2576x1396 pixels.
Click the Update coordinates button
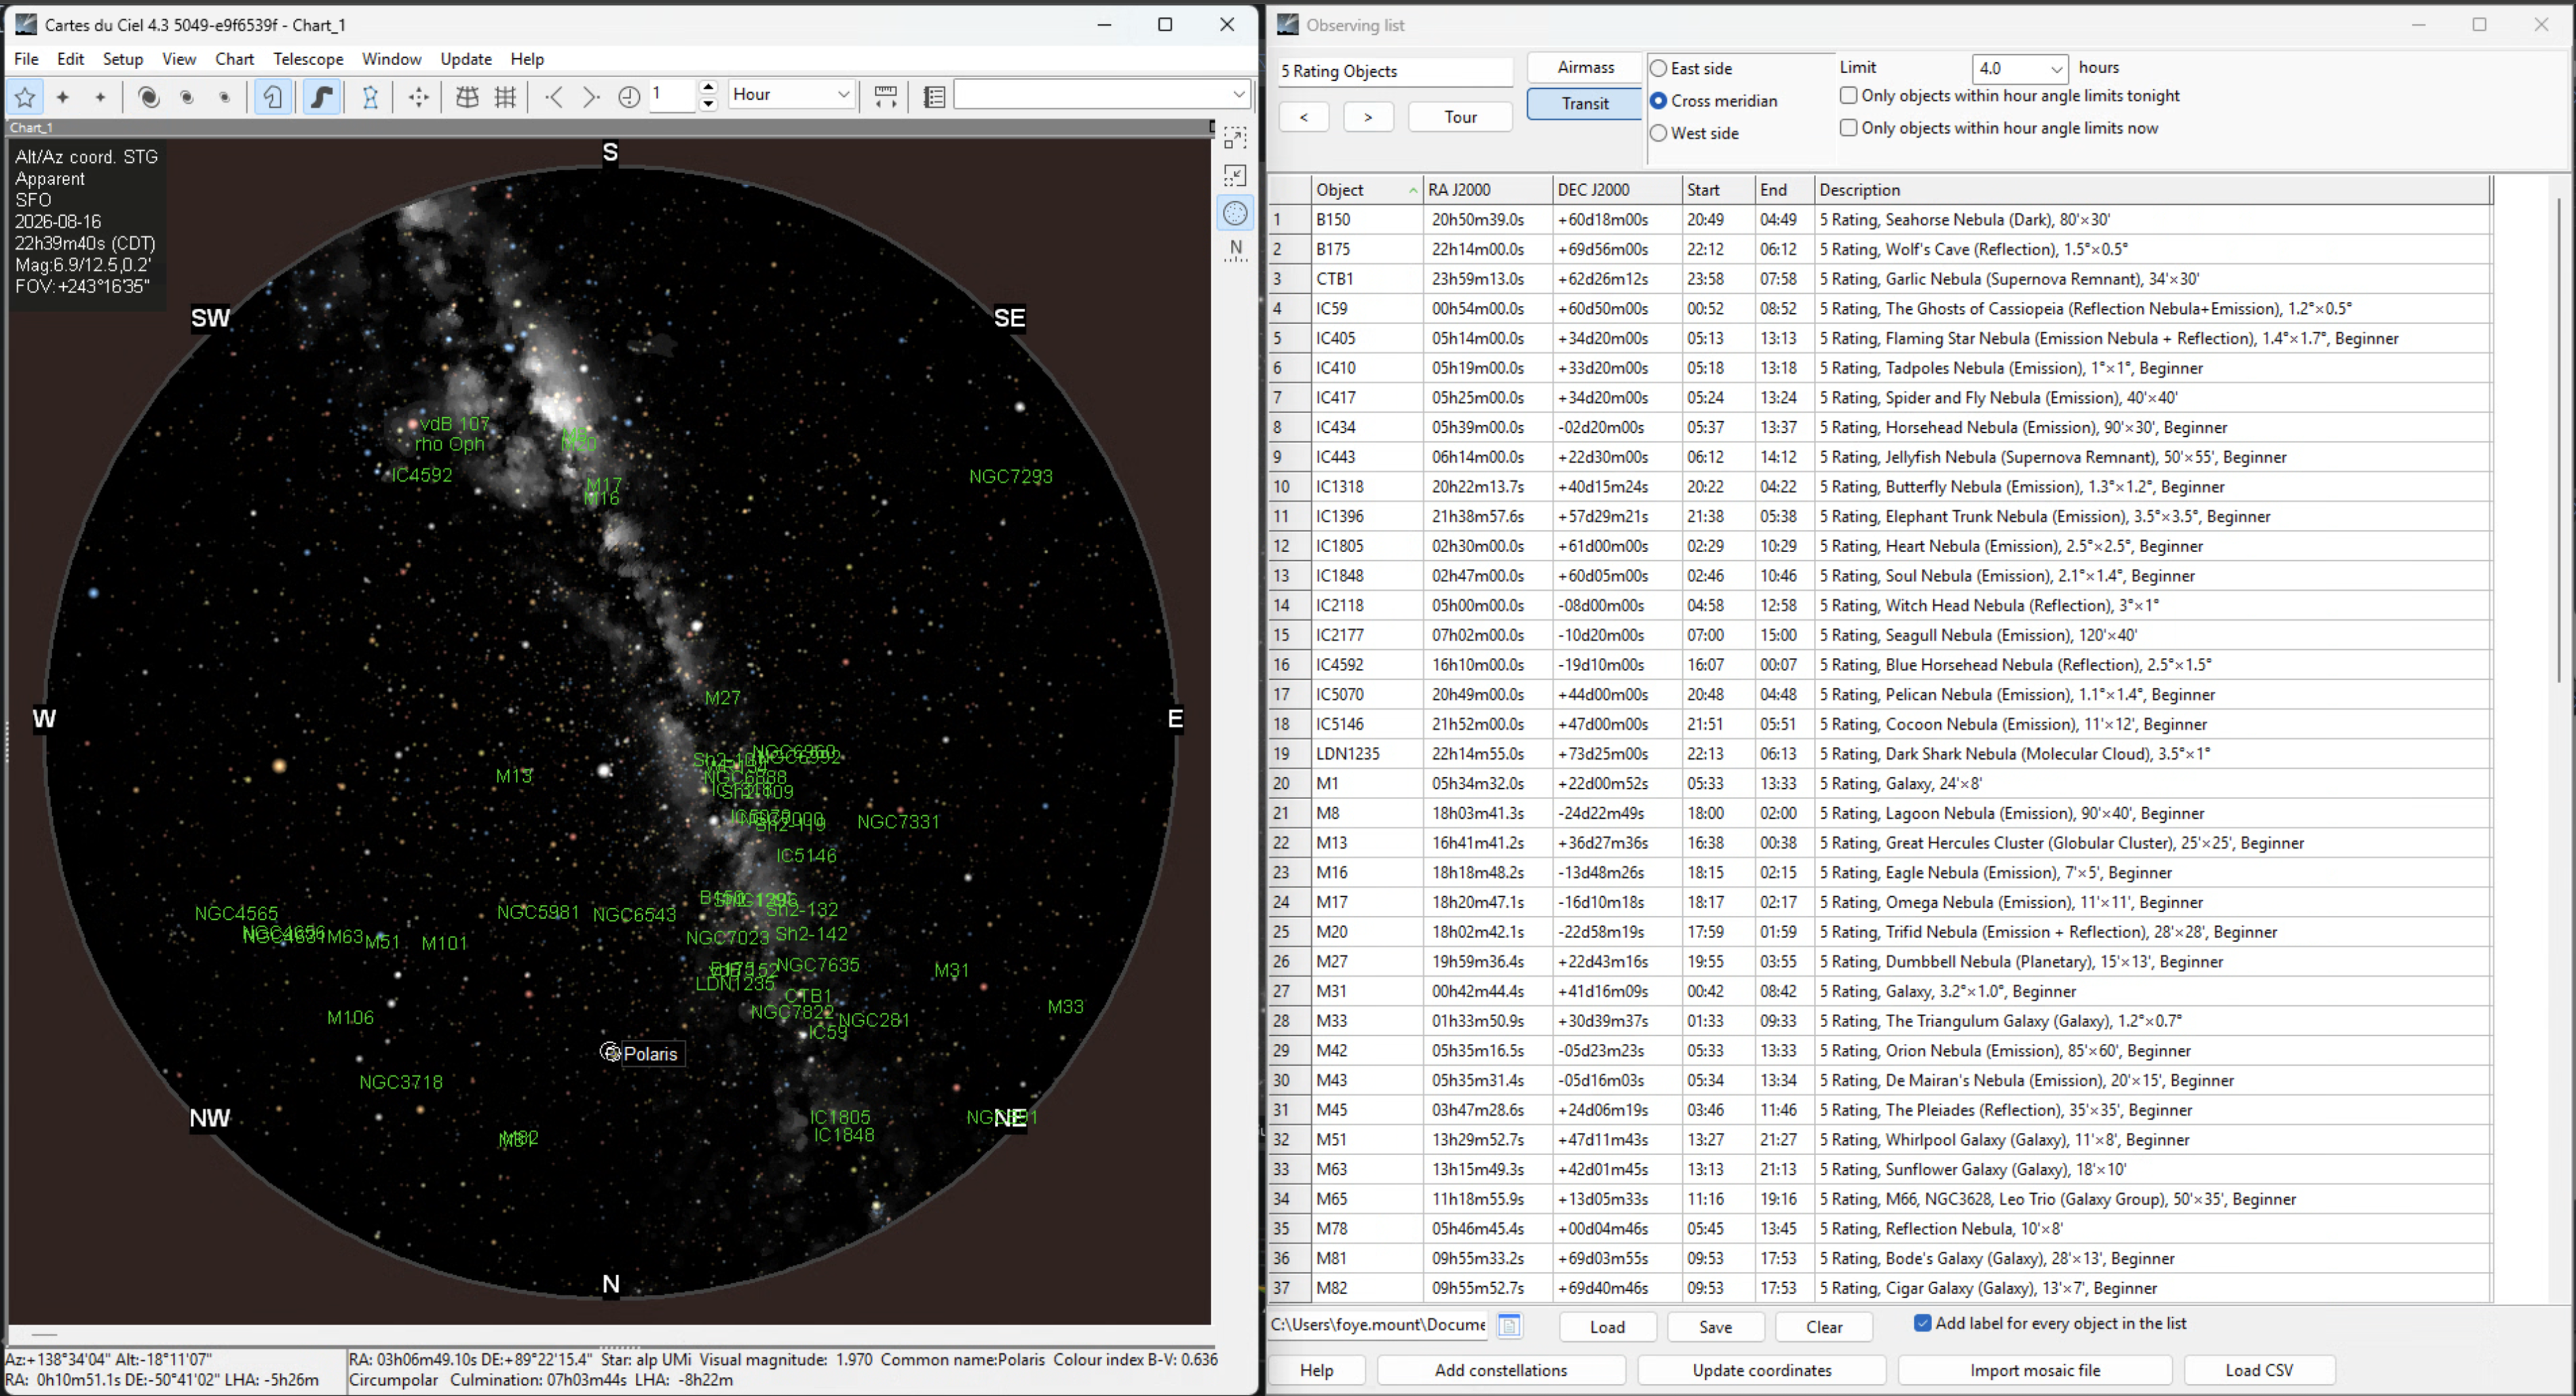[x=1762, y=1370]
